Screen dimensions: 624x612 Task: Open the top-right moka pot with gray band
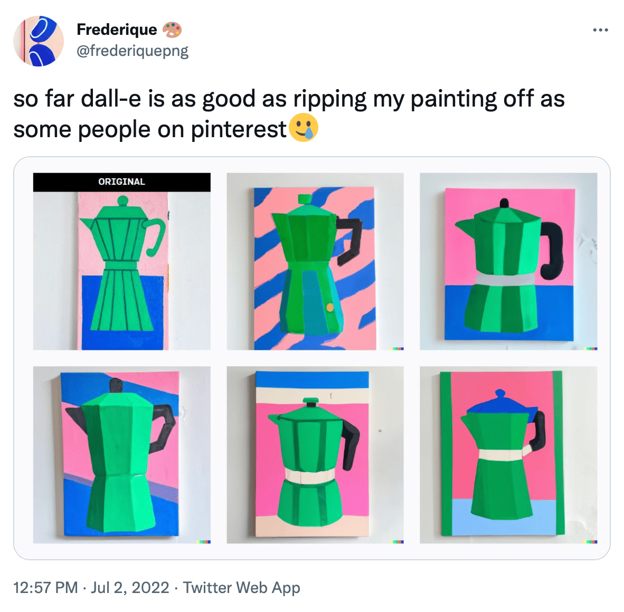[x=508, y=261]
